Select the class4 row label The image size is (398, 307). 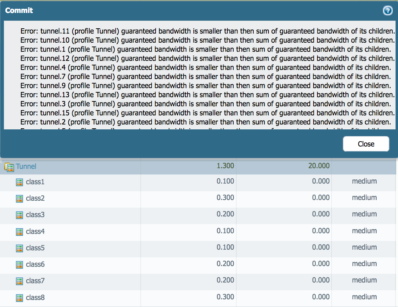tap(35, 231)
